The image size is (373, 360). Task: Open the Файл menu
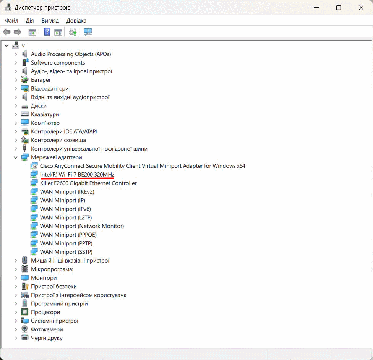click(12, 21)
